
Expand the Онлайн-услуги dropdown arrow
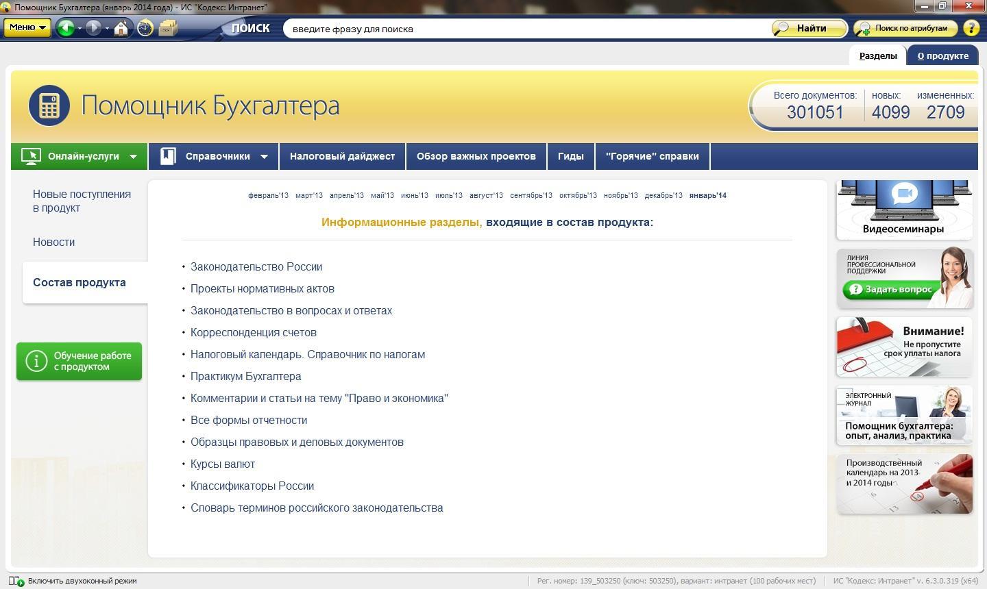click(133, 157)
